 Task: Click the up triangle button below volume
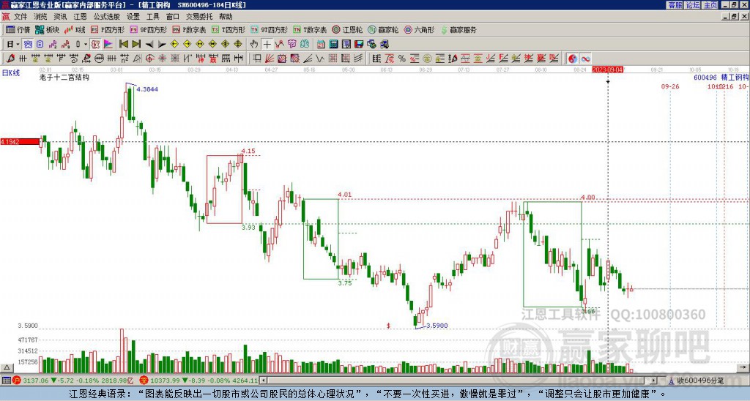(x=6, y=367)
